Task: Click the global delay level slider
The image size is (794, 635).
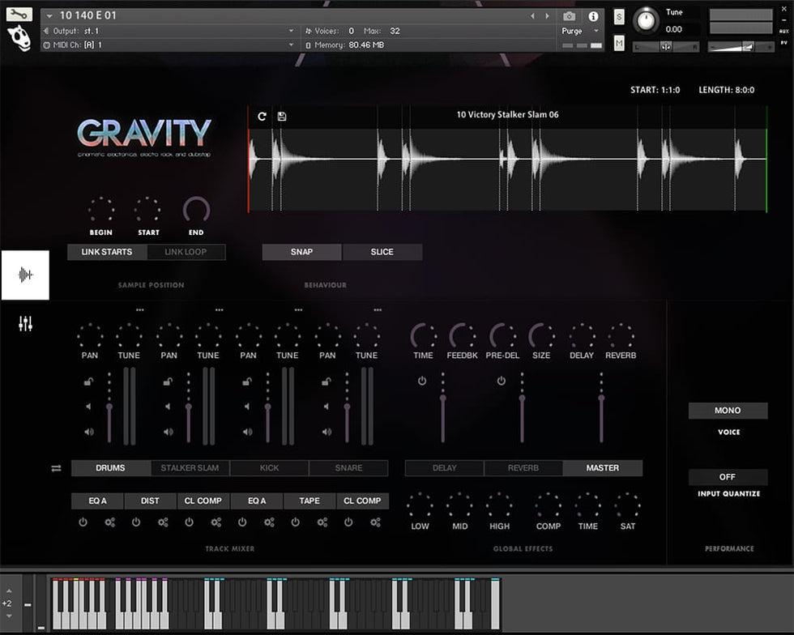Action: click(x=442, y=407)
